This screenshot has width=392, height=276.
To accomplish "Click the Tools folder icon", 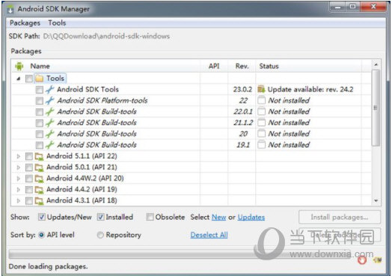I will click(39, 79).
